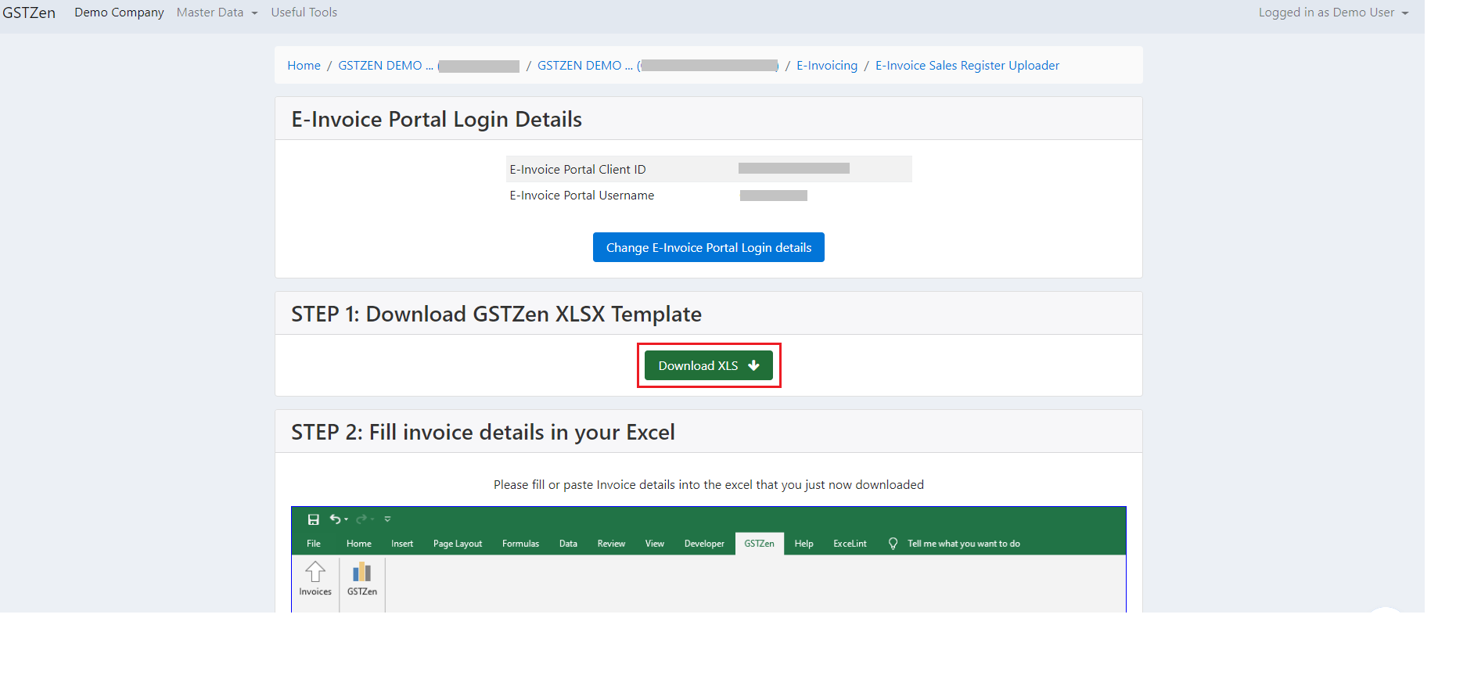
Task: Open E-Invoice Sales Register Uploader breadcrumb
Action: point(967,66)
